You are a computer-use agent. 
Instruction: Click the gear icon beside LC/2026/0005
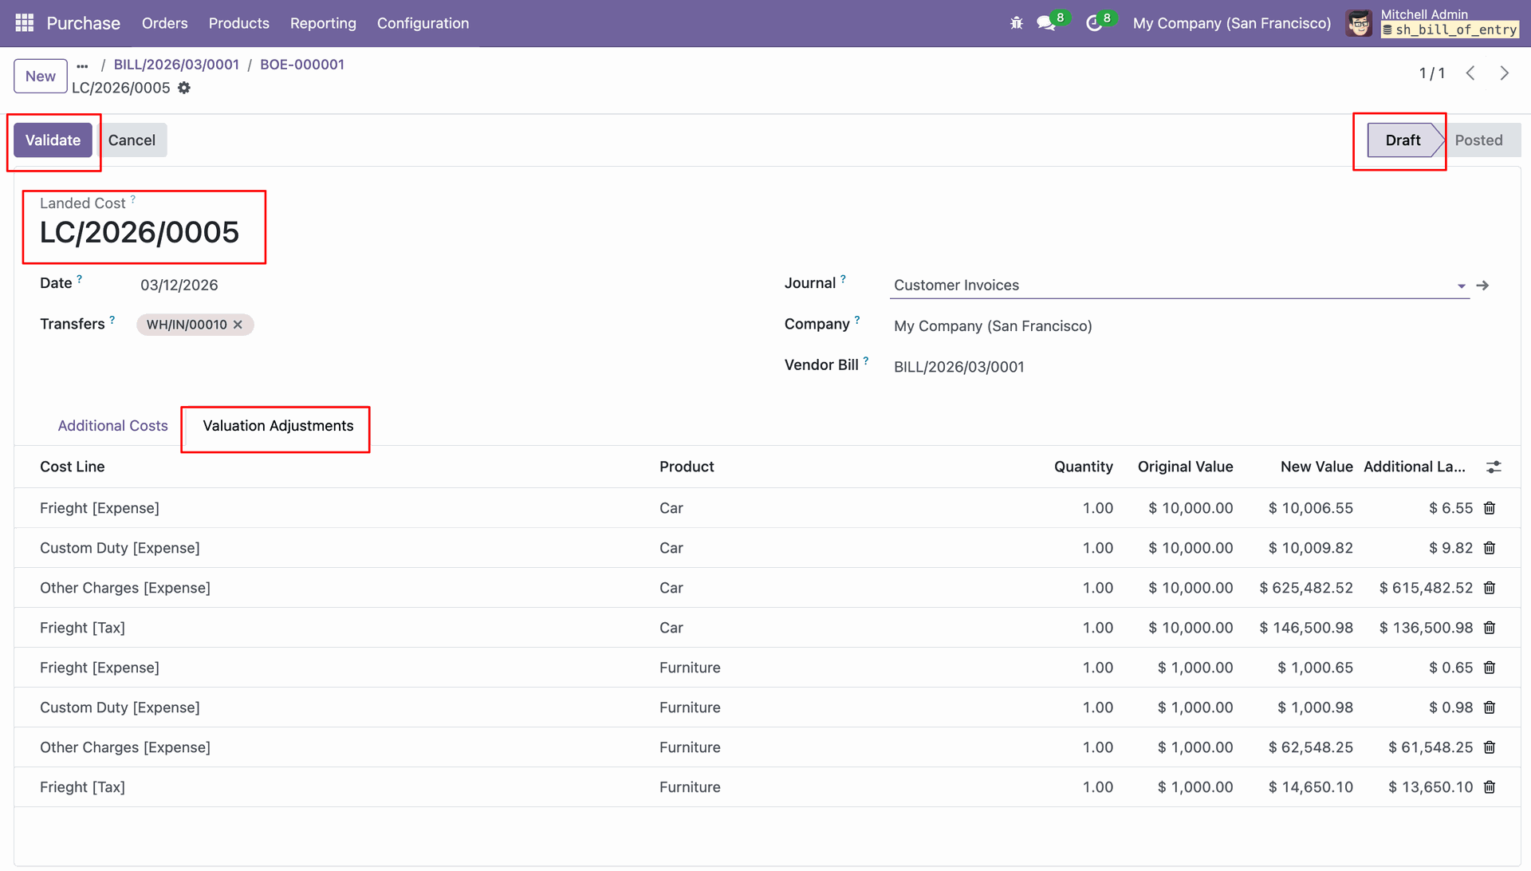pyautogui.click(x=184, y=88)
